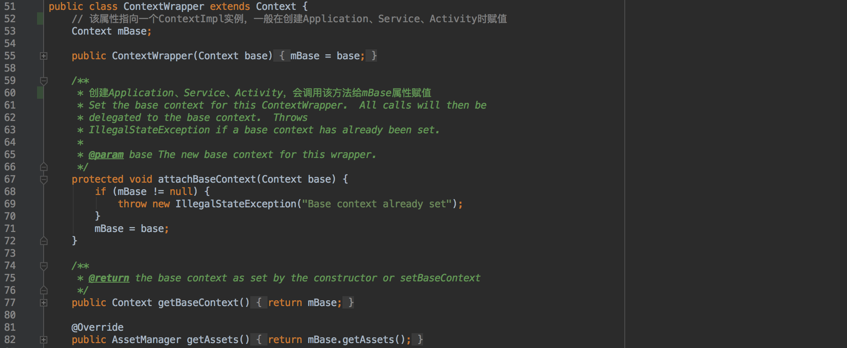Click the Javadoc fold end marker on line 76
The image size is (847, 348).
[x=44, y=290]
